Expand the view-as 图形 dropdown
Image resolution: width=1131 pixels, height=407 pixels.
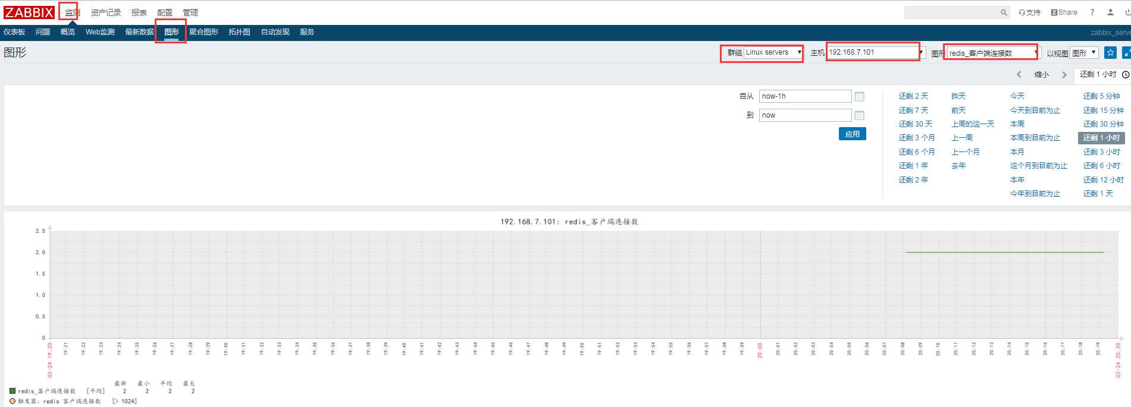(x=1084, y=53)
